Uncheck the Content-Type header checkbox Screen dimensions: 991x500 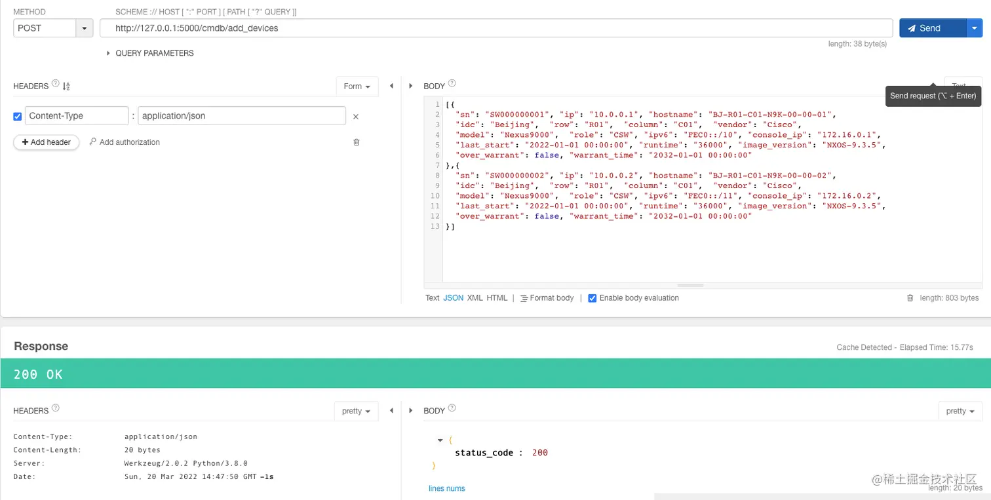pyautogui.click(x=18, y=117)
